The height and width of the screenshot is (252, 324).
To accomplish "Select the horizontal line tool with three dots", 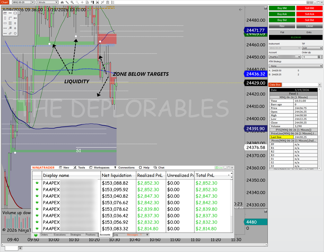I will 10,13.
